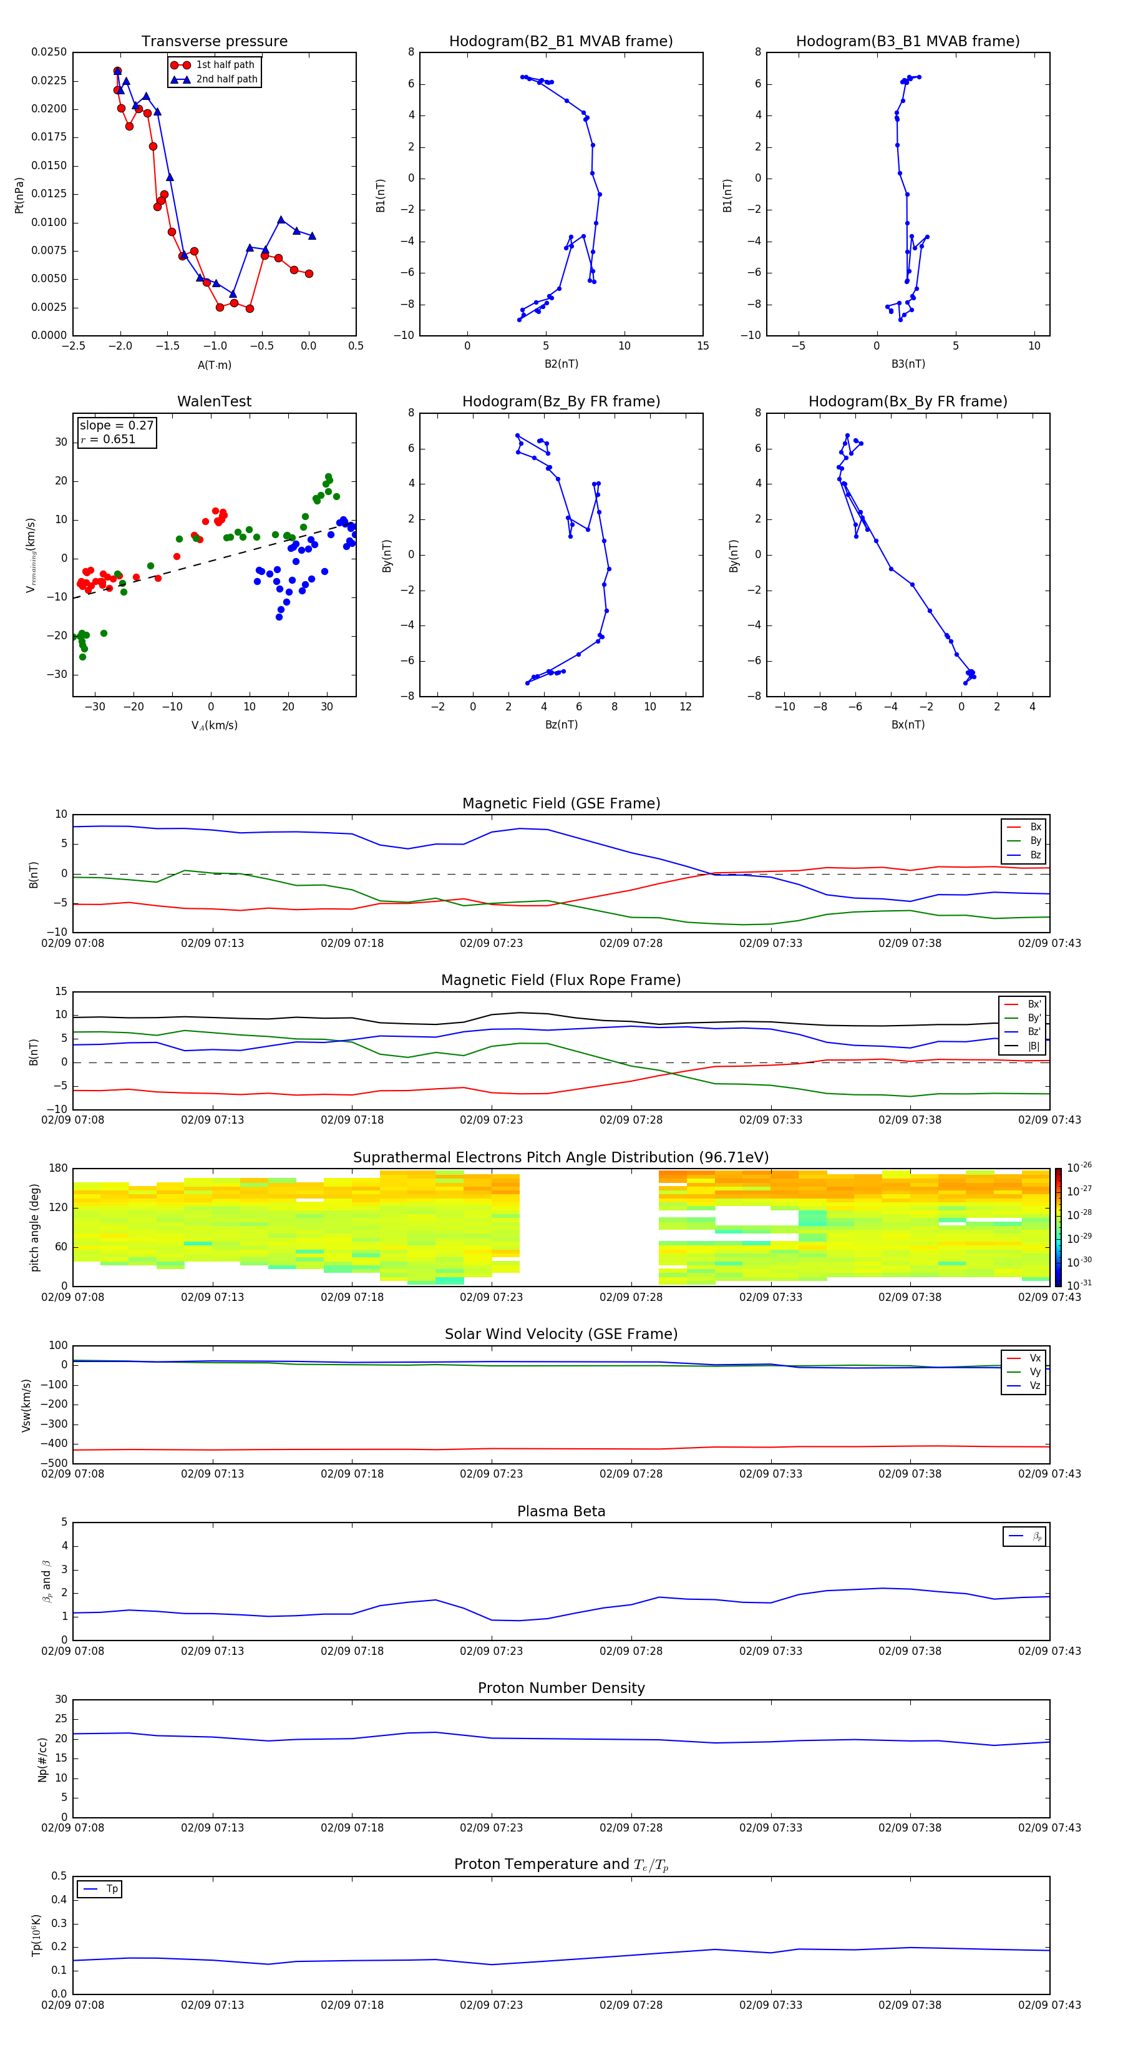Click 'Np(#/cc)' y-axis label
This screenshot has height=2060, width=1123.
[42, 1759]
